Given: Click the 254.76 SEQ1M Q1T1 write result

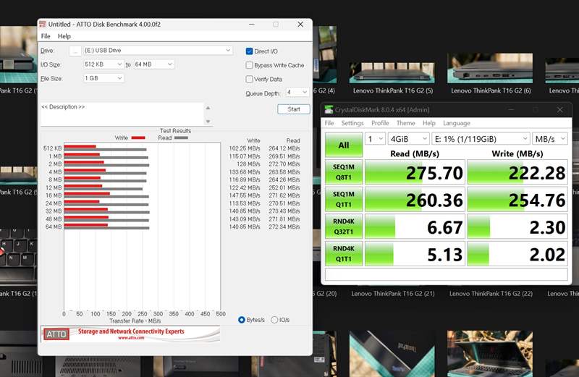Looking at the screenshot, I should 517,200.
